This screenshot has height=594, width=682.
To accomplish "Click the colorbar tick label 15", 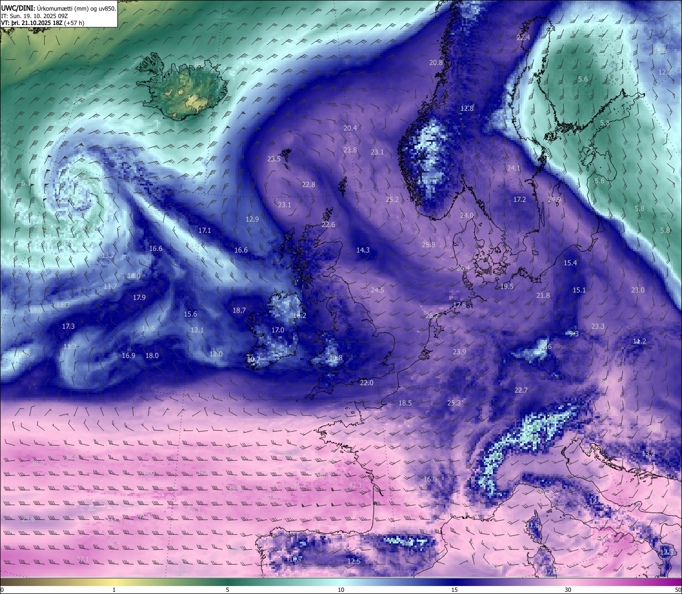I will point(454,590).
